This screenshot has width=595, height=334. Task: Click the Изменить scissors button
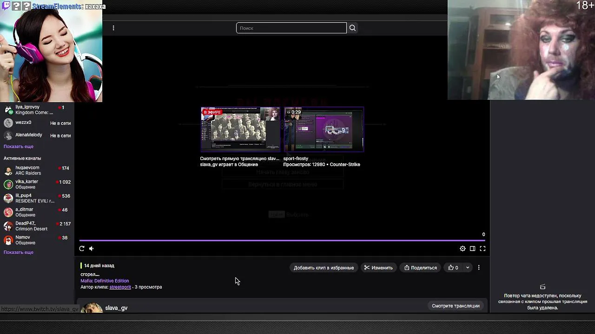pyautogui.click(x=378, y=268)
